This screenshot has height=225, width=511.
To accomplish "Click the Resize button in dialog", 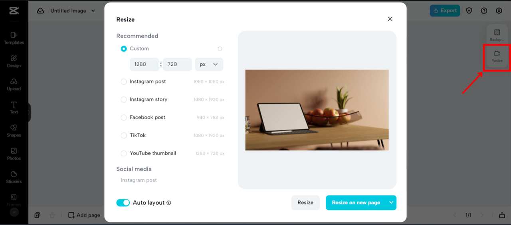I will [x=305, y=203].
